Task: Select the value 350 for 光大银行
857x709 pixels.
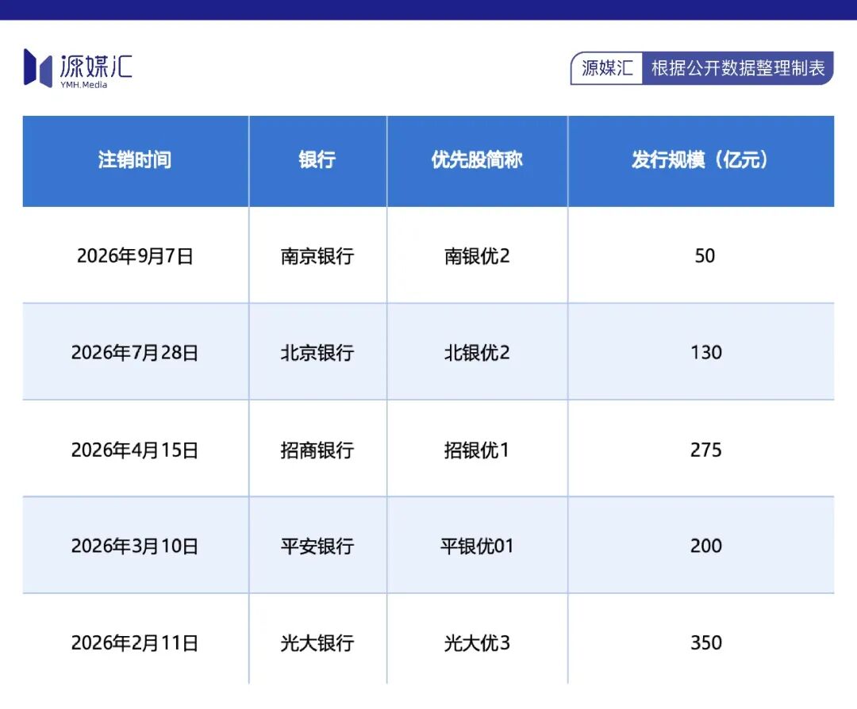Action: [x=705, y=642]
